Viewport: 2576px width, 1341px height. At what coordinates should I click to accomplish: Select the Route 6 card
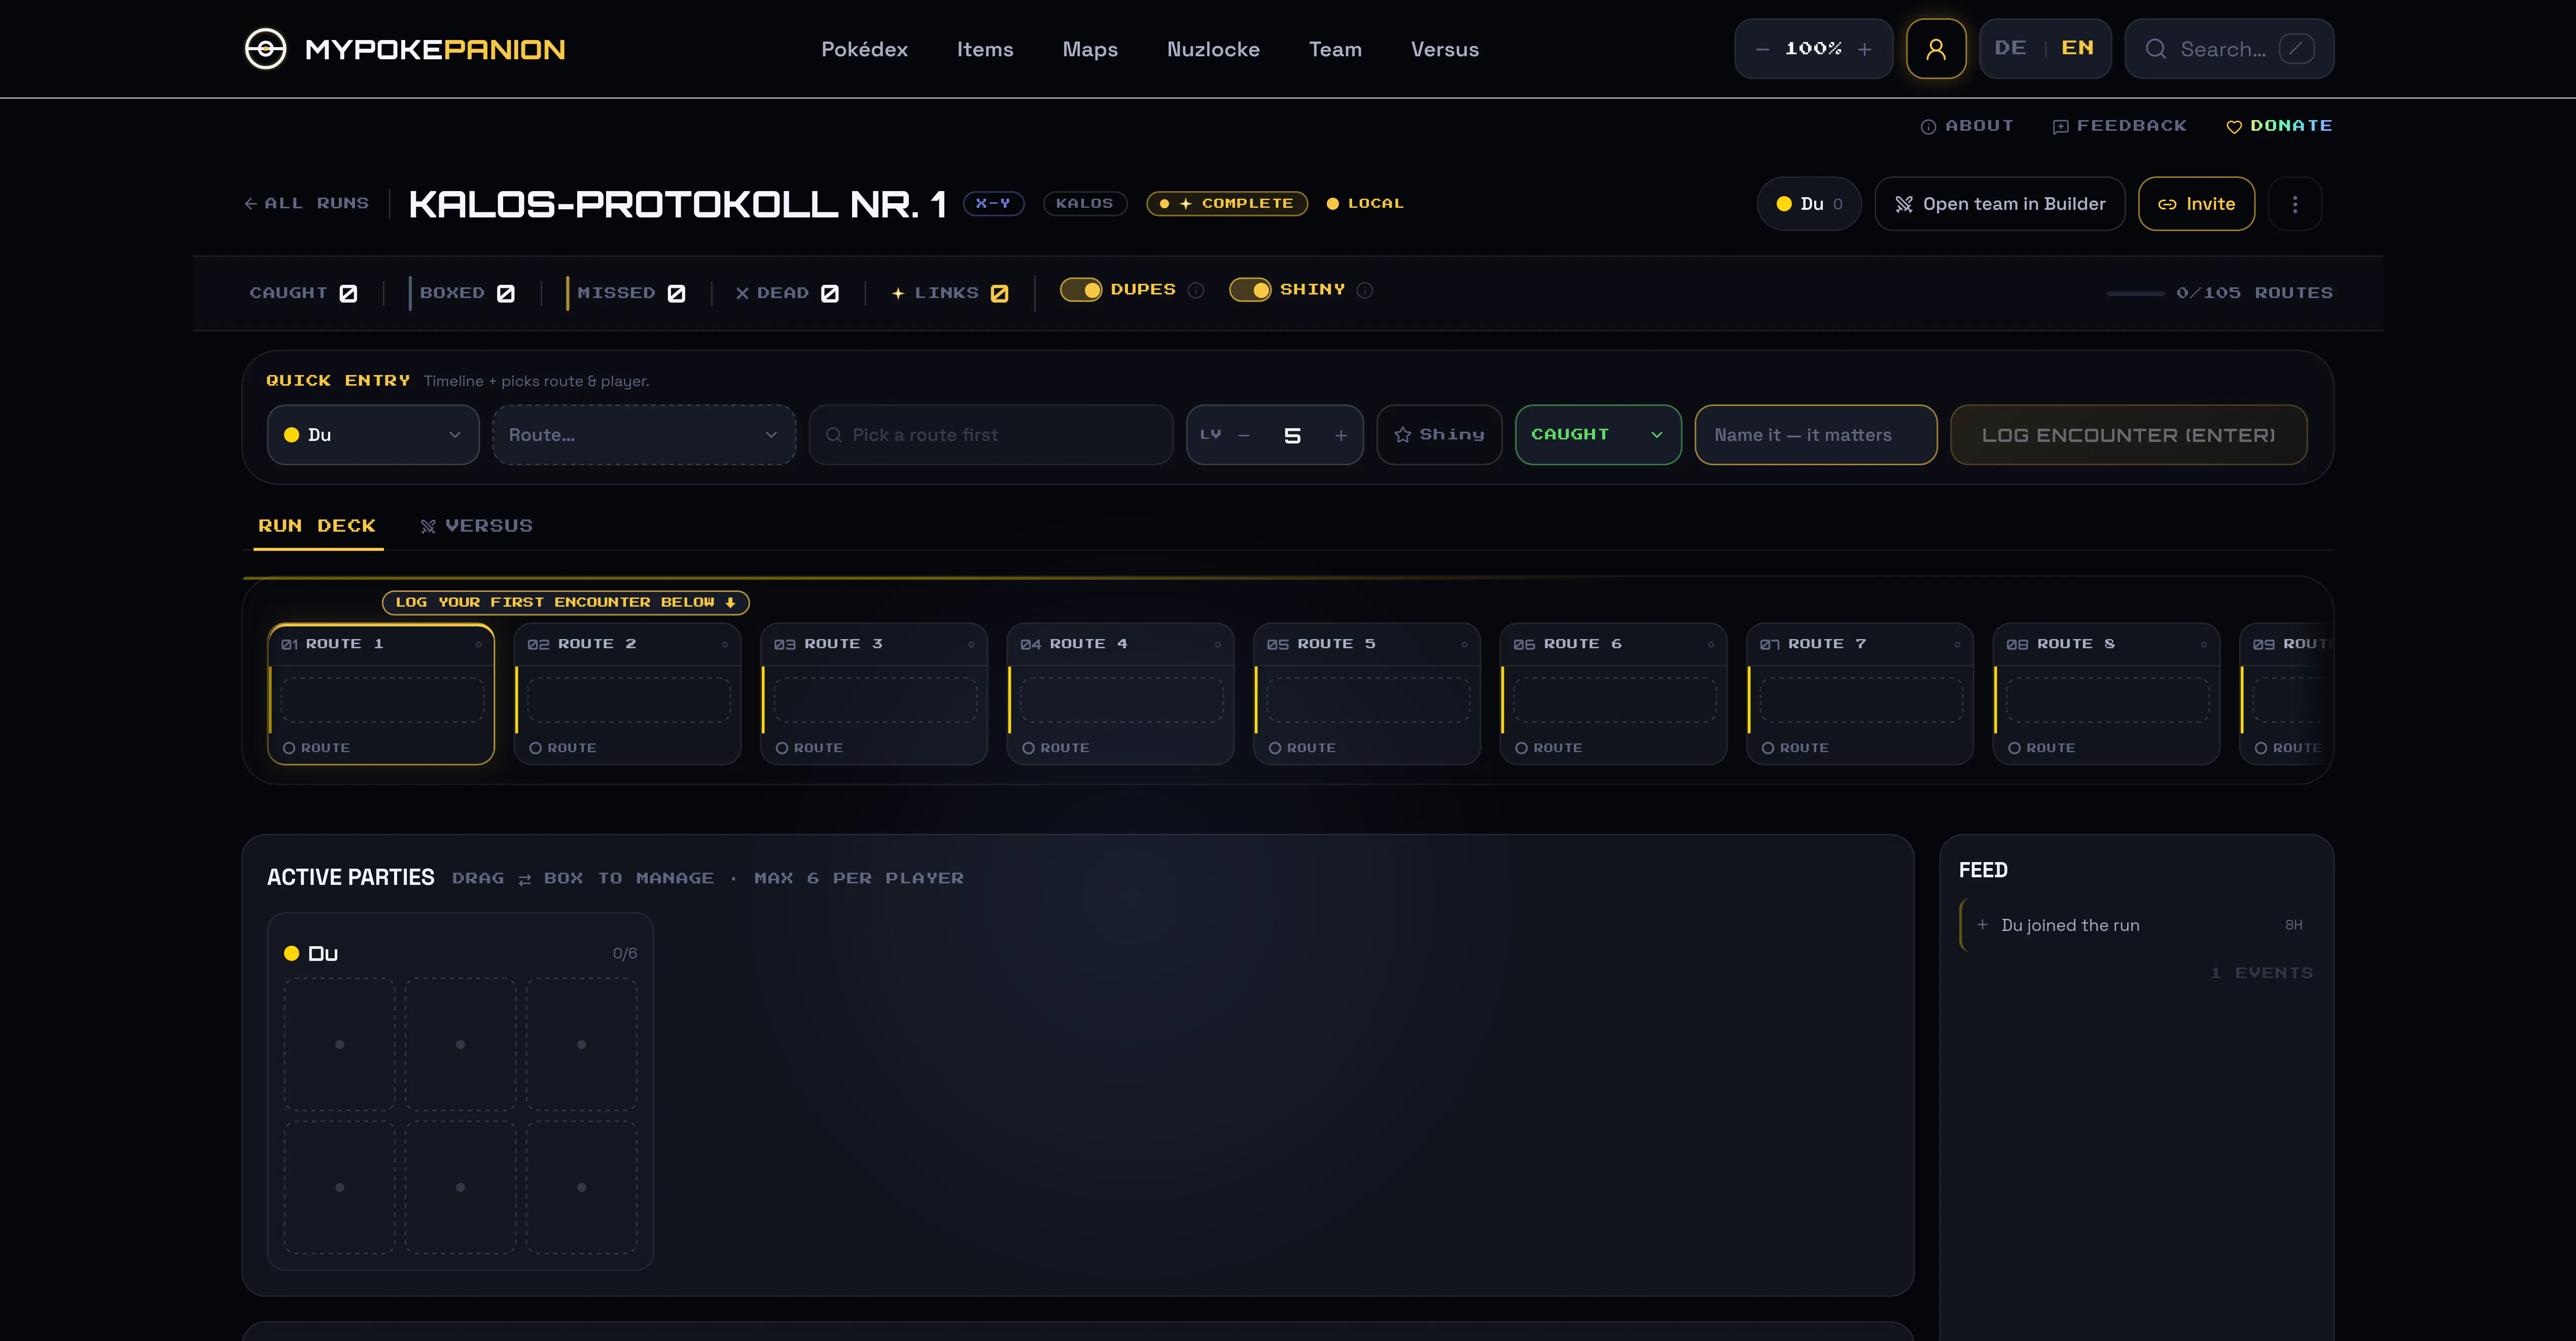coord(1613,693)
